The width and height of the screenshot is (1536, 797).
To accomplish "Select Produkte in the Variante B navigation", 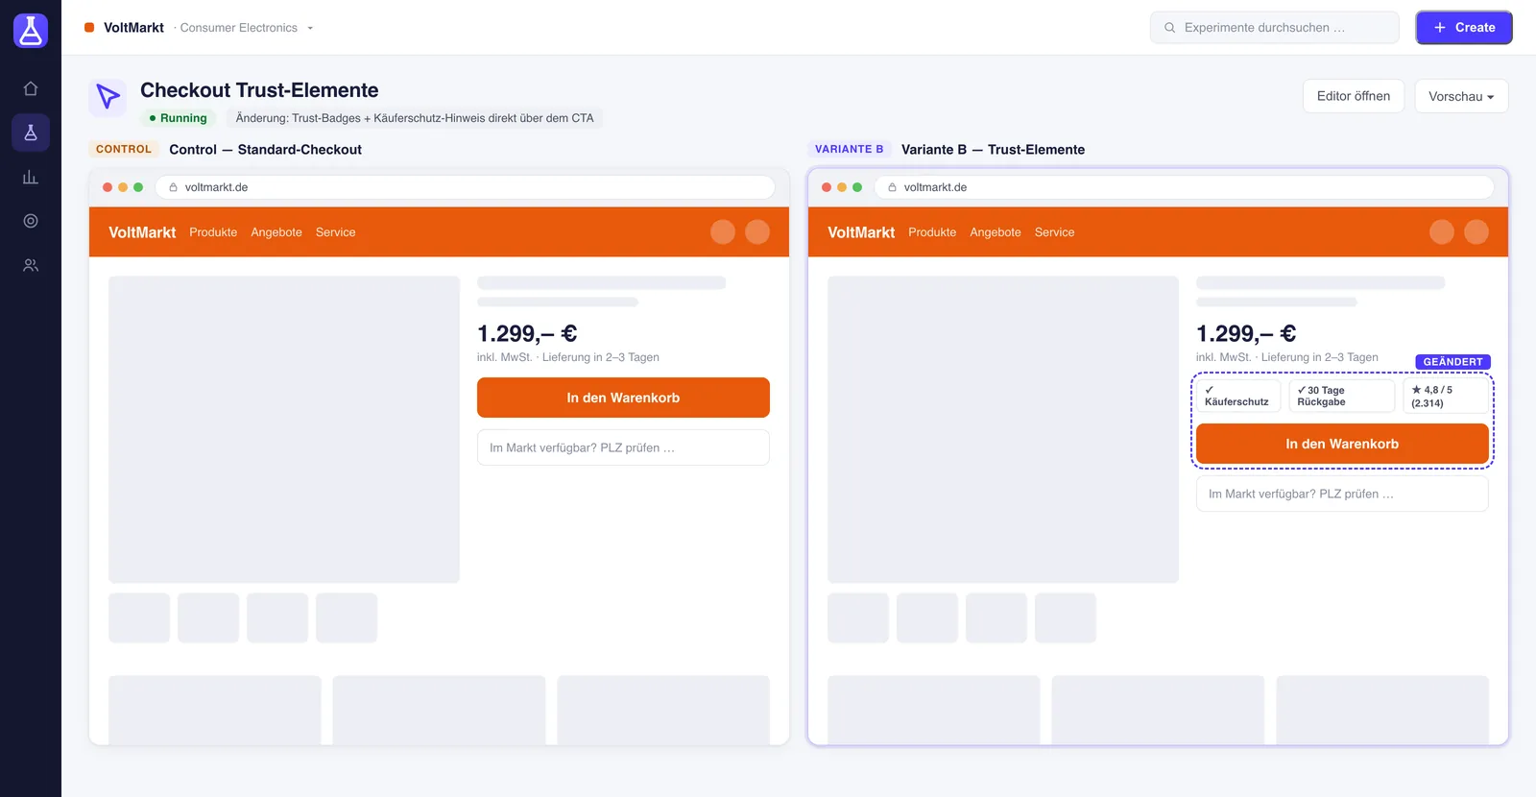I will point(932,232).
